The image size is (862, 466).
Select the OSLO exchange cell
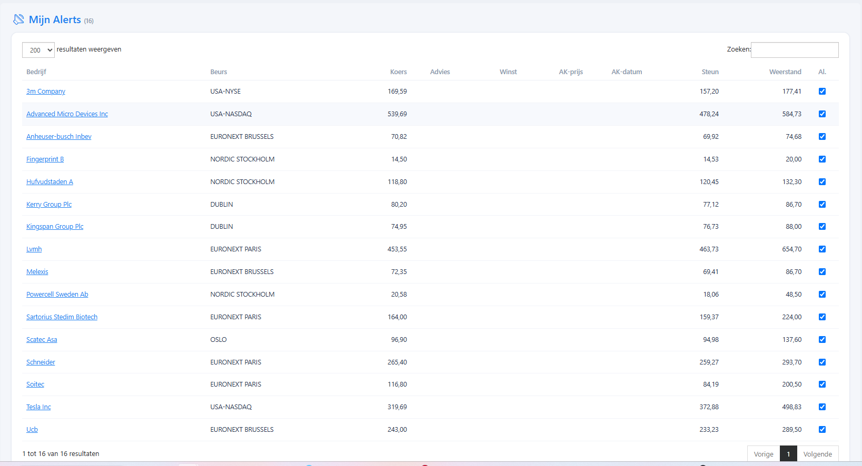coord(219,340)
